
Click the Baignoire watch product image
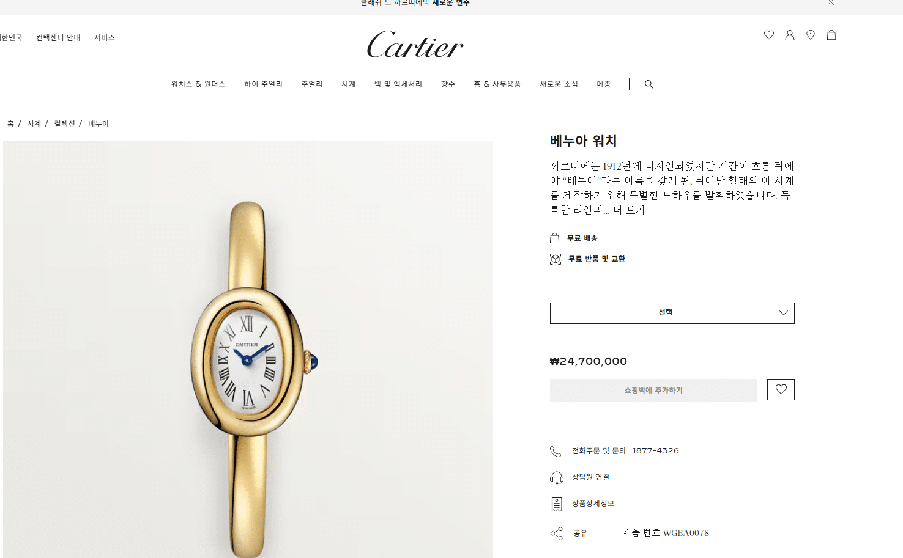tap(248, 350)
